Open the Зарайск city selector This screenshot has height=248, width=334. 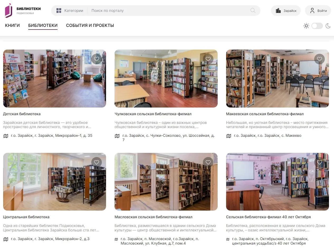286,11
